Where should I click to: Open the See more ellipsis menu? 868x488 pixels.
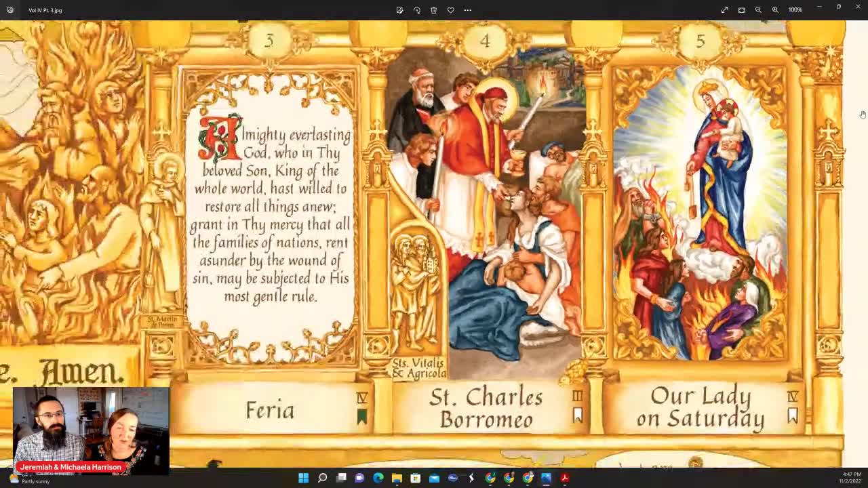(467, 10)
